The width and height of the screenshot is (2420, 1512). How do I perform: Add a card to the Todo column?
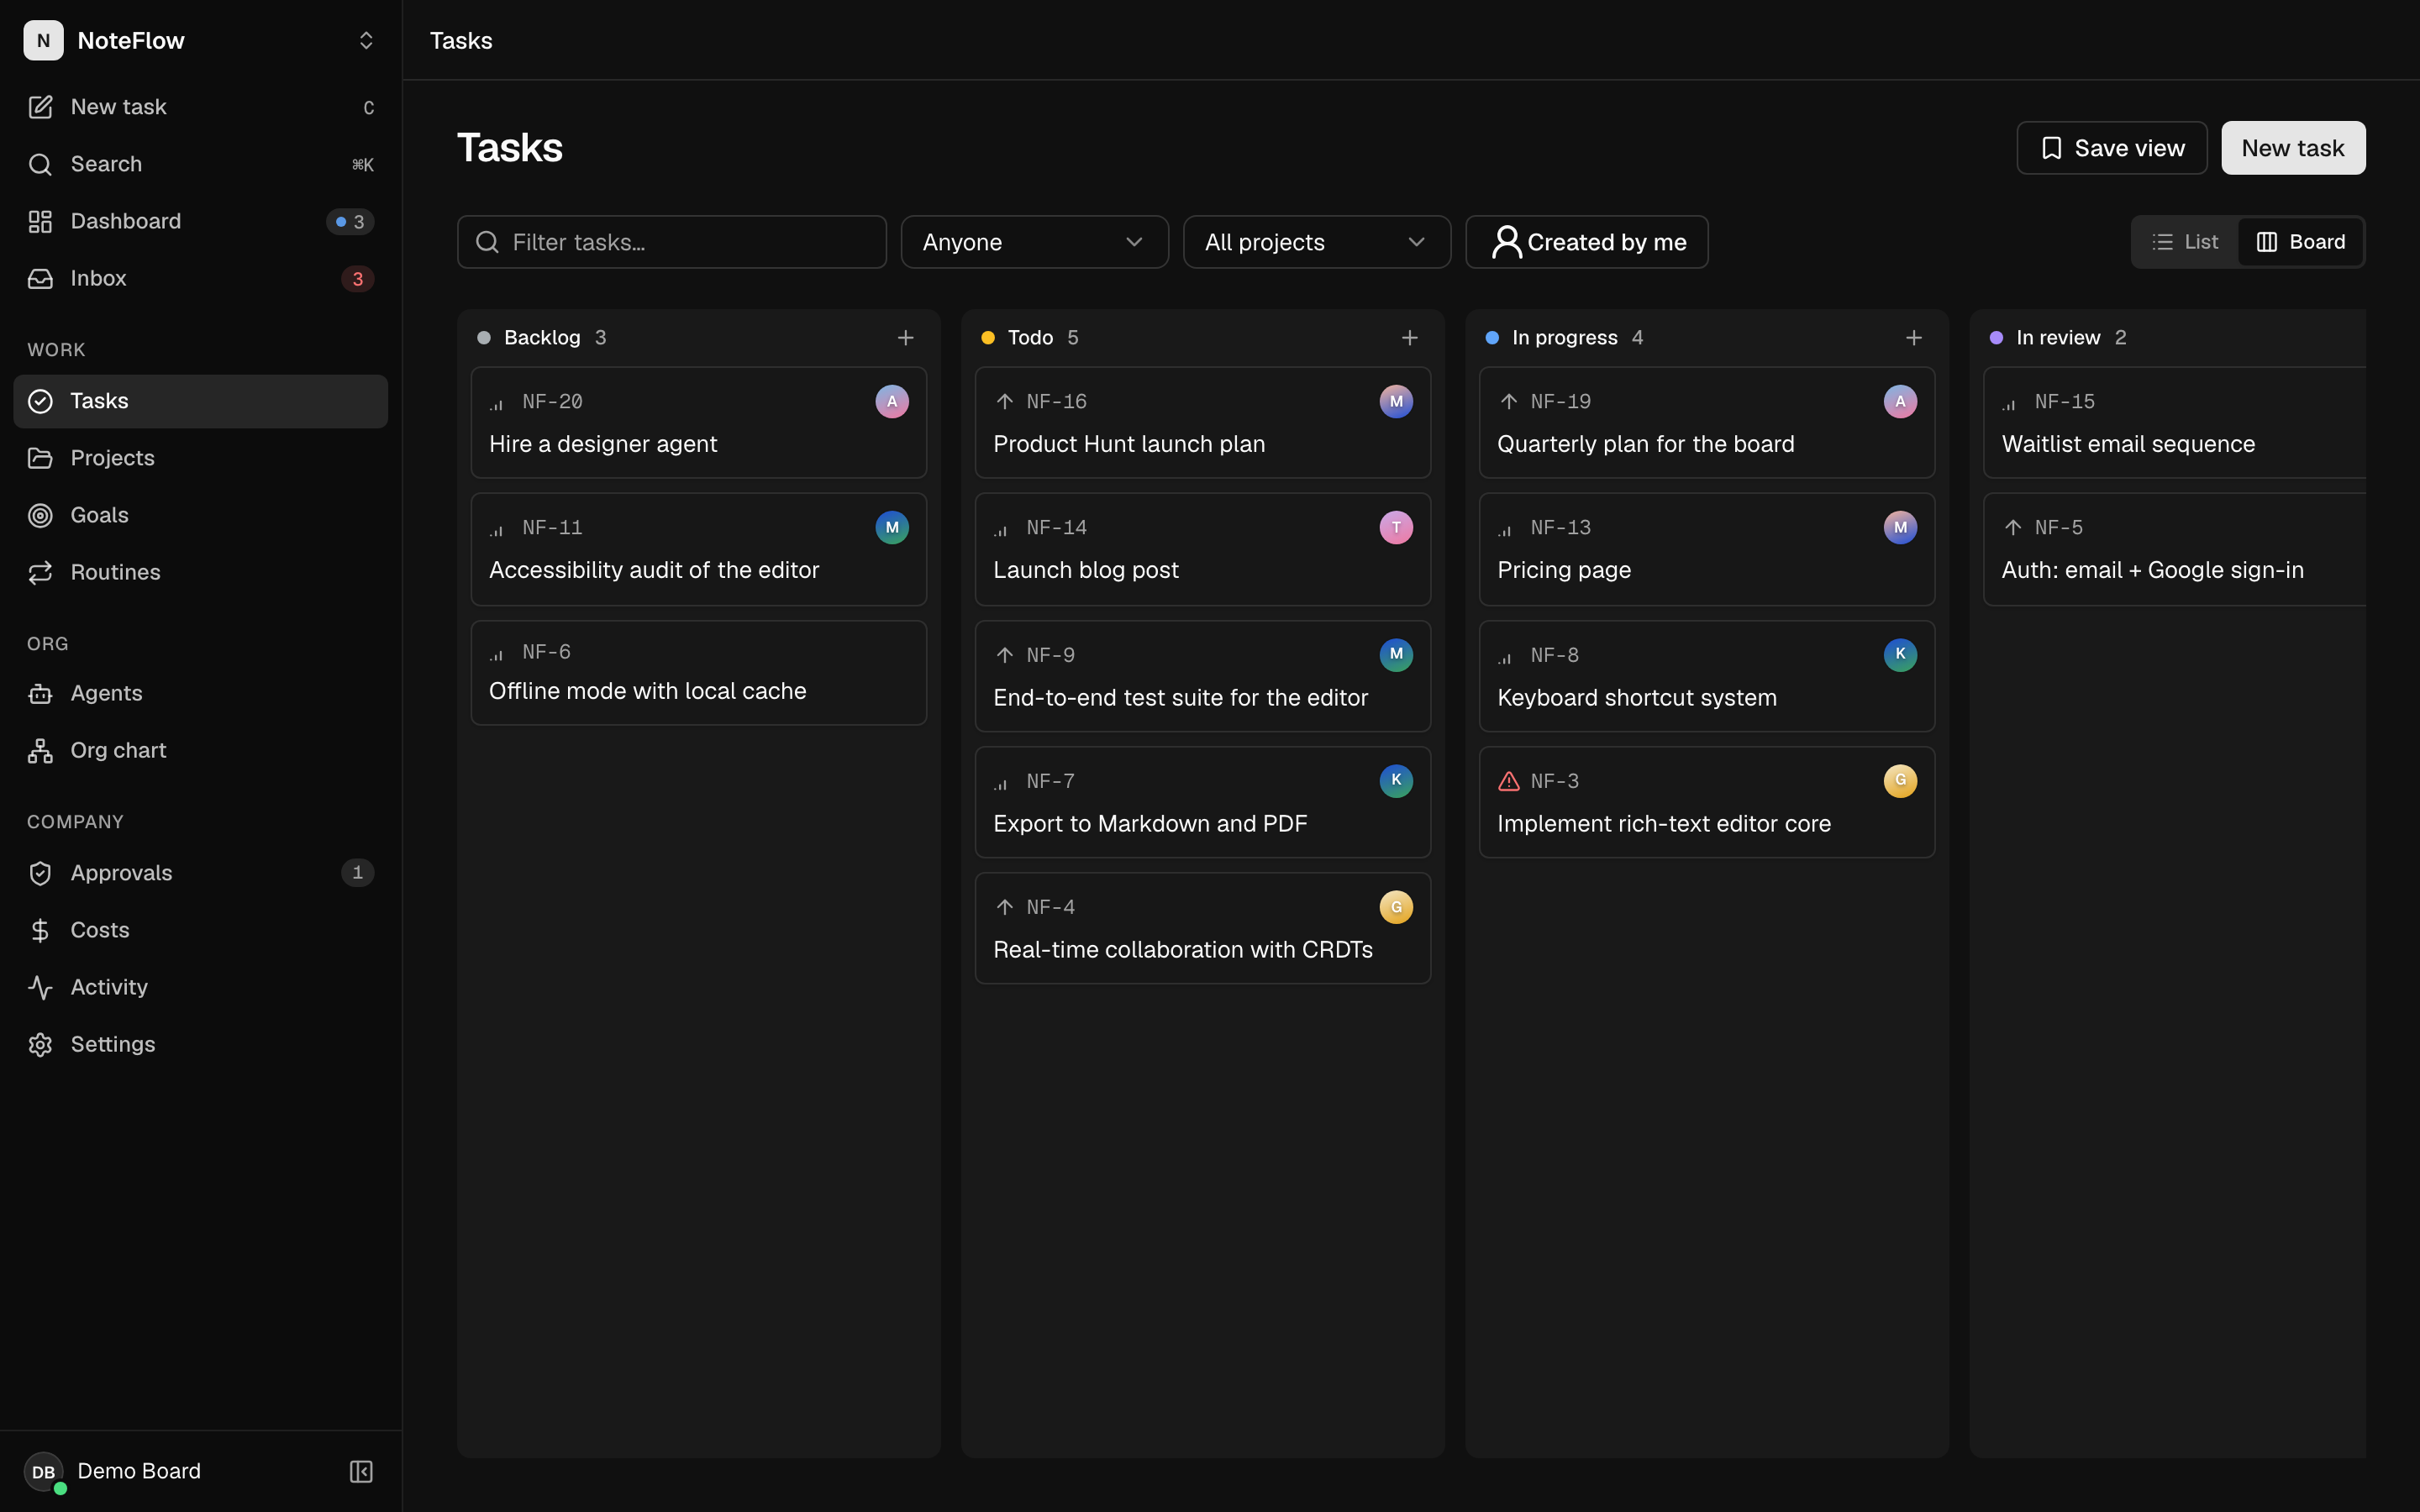(x=1409, y=338)
